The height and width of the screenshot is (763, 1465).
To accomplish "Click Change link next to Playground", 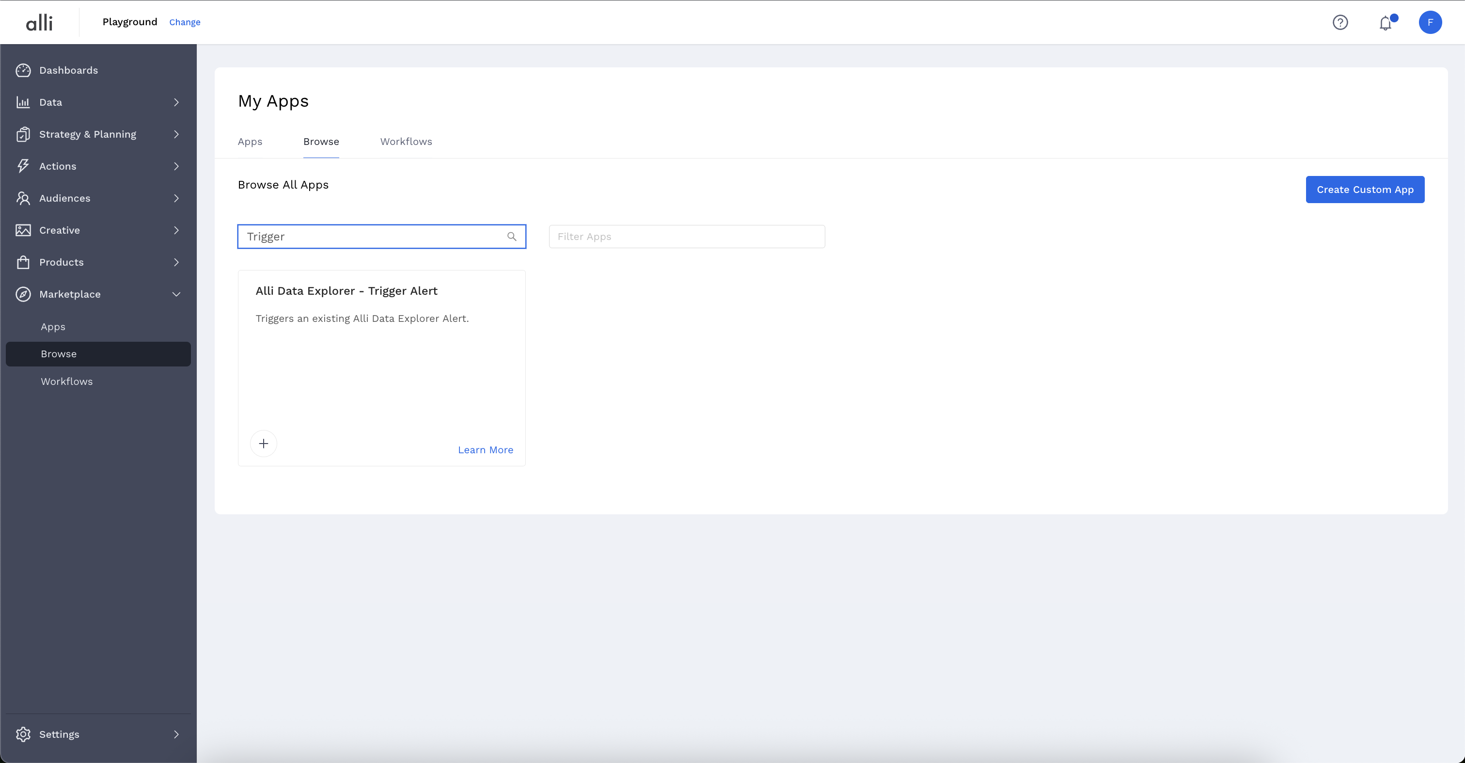I will 185,22.
